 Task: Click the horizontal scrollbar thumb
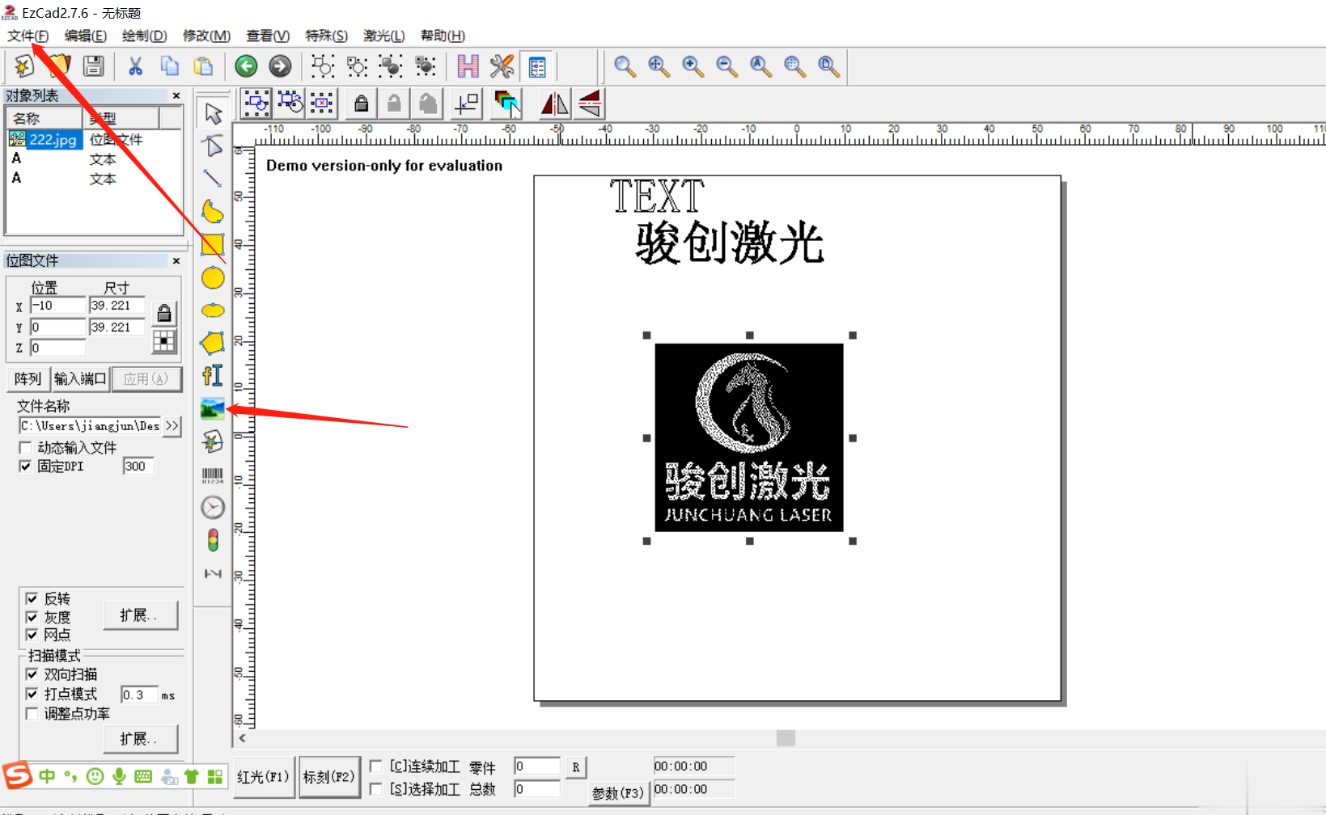tap(786, 738)
